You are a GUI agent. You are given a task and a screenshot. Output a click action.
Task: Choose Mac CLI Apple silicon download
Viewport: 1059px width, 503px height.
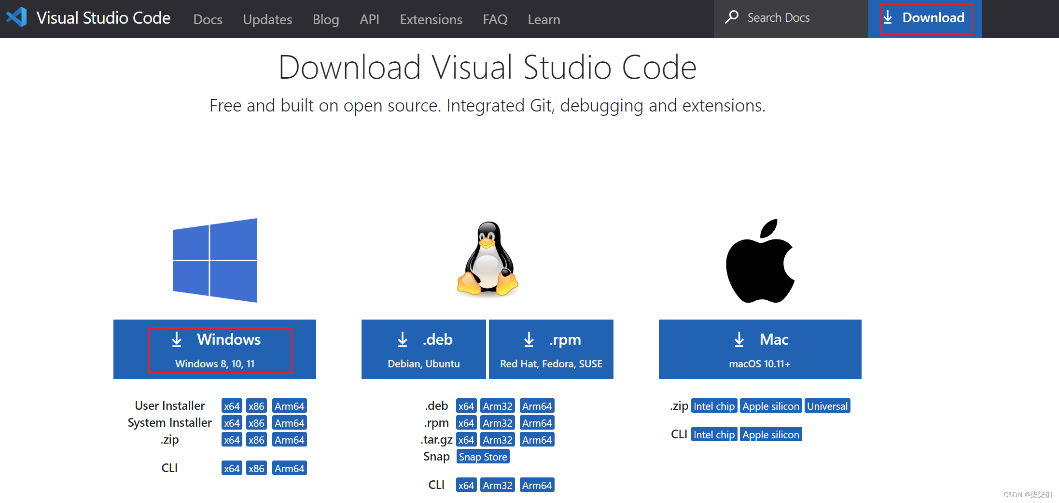tap(771, 434)
